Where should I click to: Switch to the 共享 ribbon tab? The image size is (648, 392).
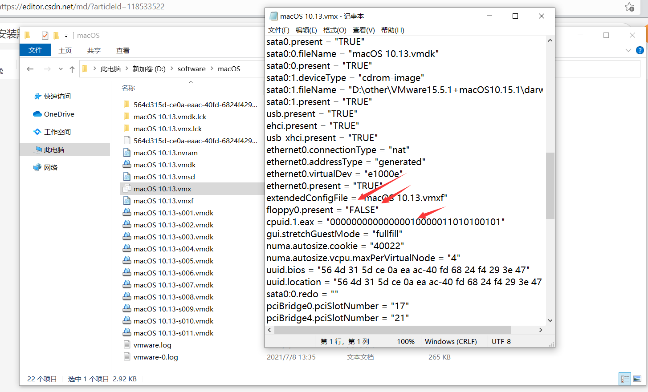94,50
